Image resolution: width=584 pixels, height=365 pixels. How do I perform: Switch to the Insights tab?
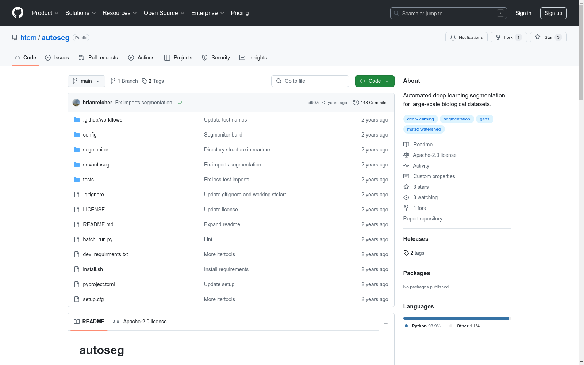point(253,58)
